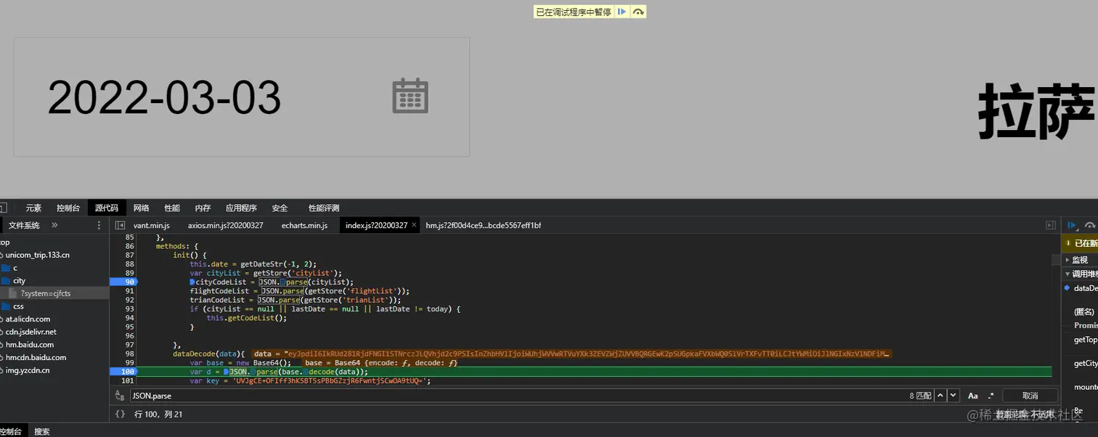
Task: Resume script execution in the page overlay
Action: pos(622,12)
